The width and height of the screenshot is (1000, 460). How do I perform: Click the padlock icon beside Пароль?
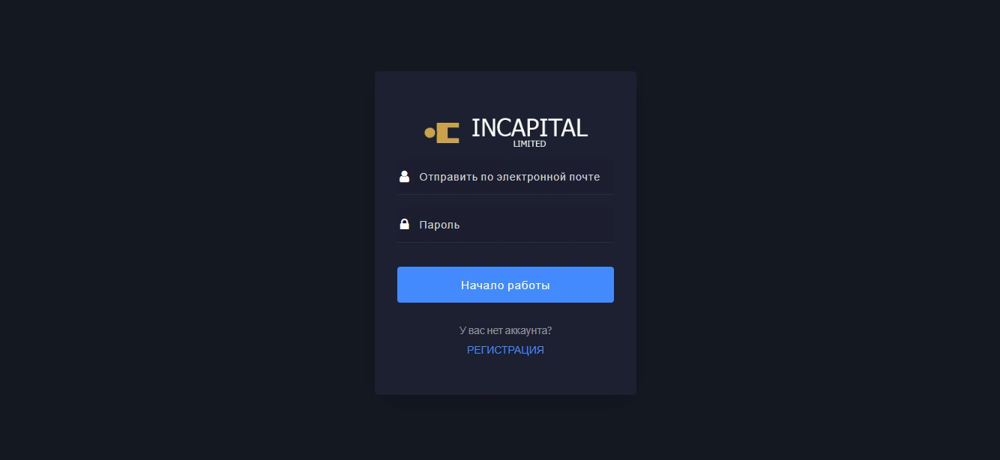(405, 224)
